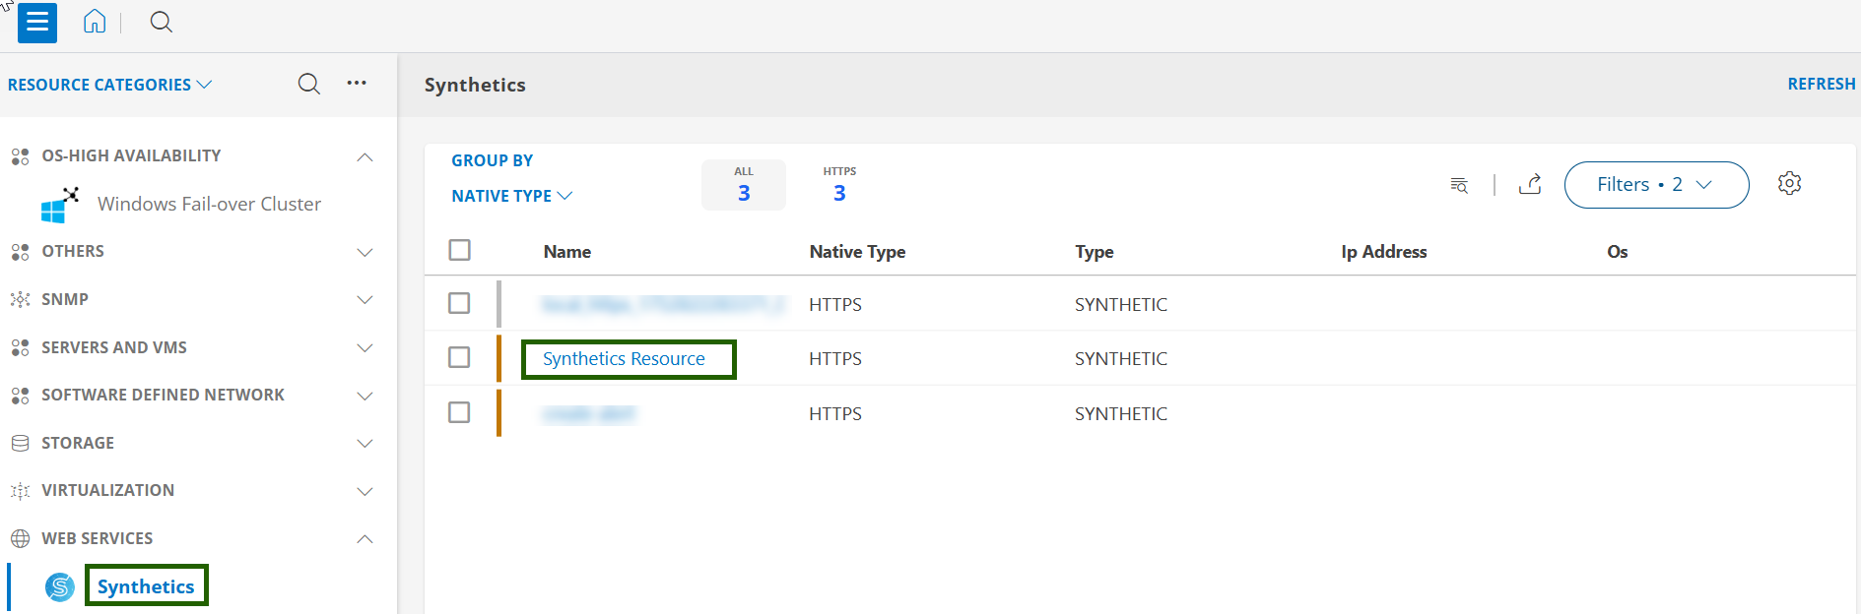Check the select-all header checkbox

point(459,250)
